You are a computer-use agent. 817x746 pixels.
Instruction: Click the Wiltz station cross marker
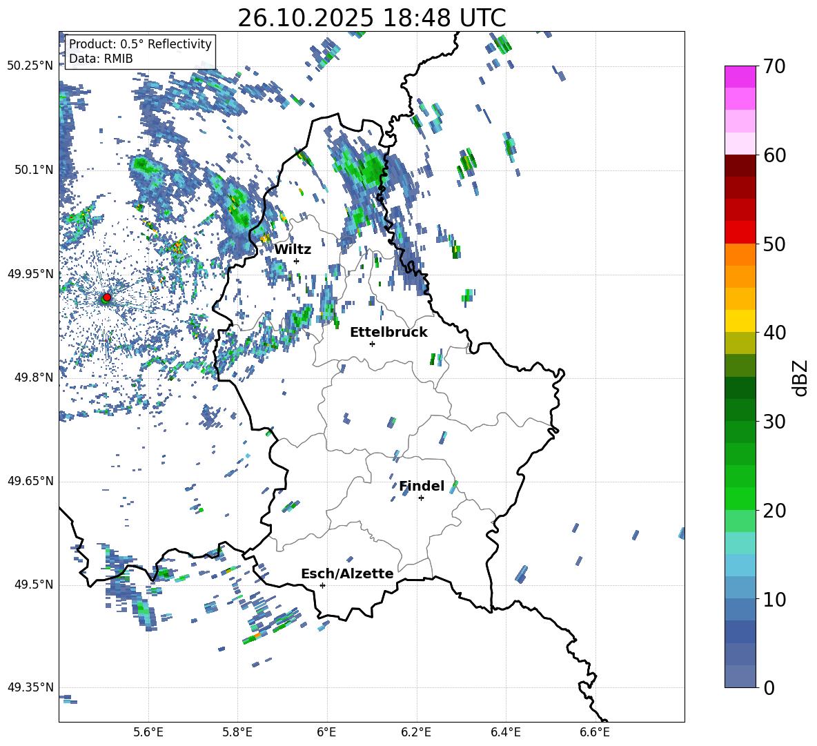[x=297, y=261]
